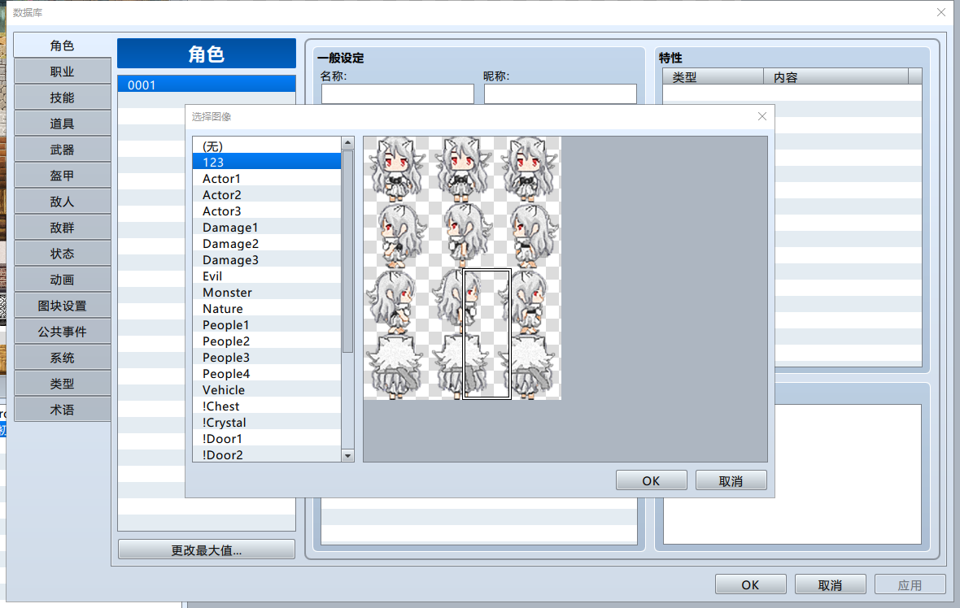The height and width of the screenshot is (608, 960).
Task: Switch to the 敌群 tab
Action: tap(62, 228)
